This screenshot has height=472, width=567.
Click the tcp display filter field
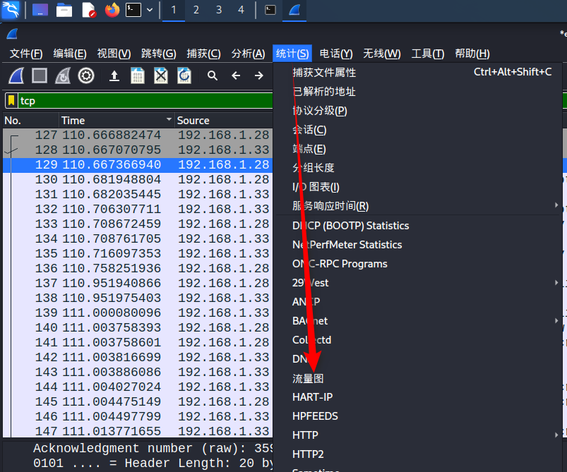pyautogui.click(x=145, y=100)
